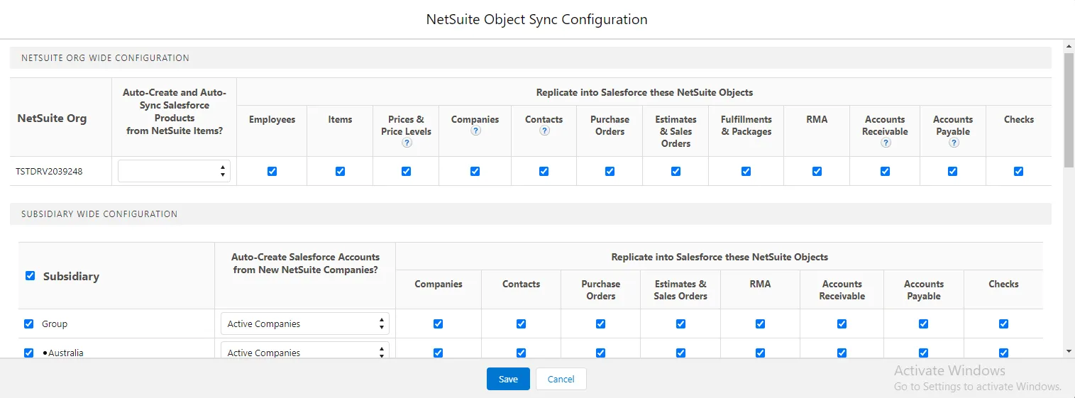The image size is (1075, 398).
Task: Toggle Purchase Orders checkbox in Australia row
Action: (x=600, y=353)
